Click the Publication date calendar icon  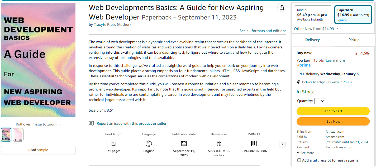tap(184, 143)
